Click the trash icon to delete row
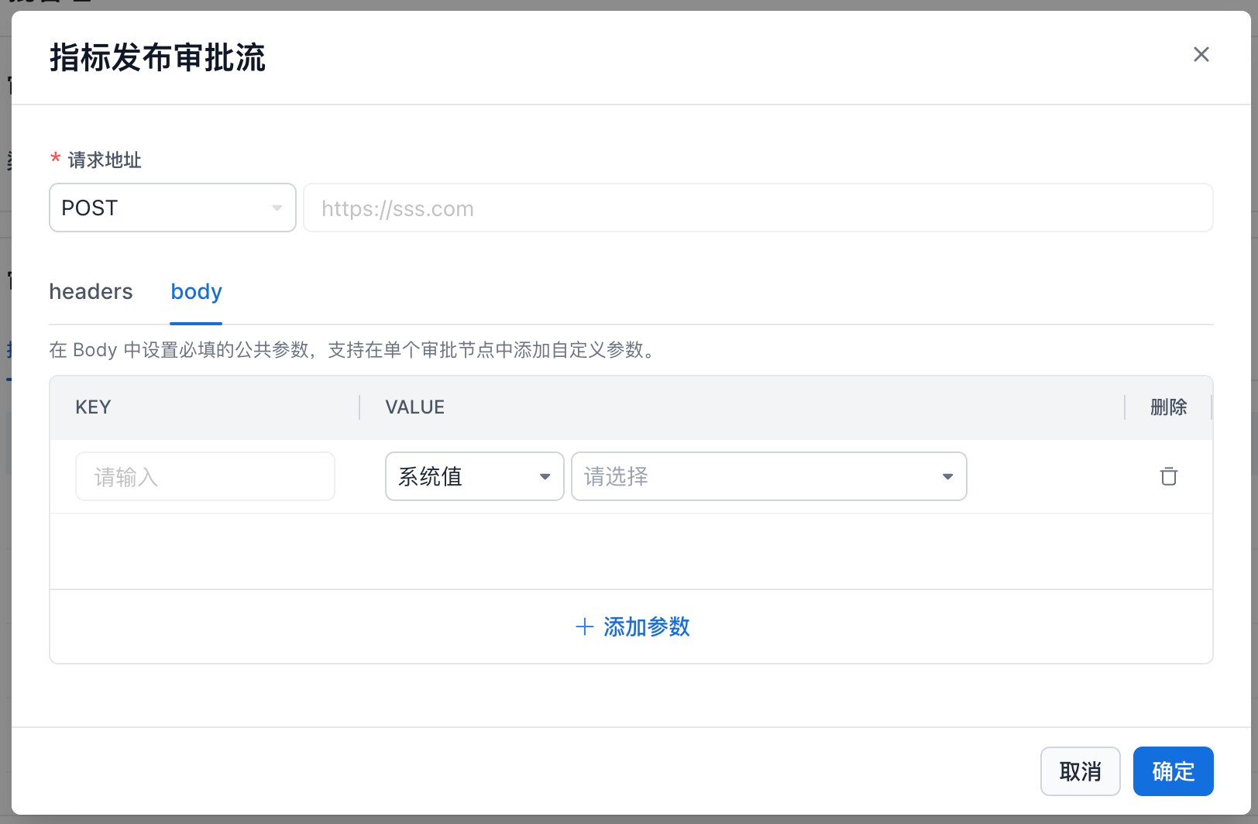 click(x=1168, y=476)
